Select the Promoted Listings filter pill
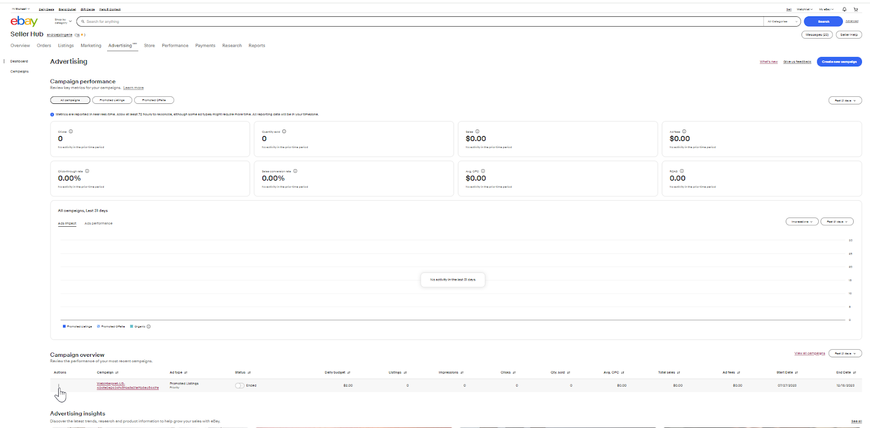Image resolution: width=870 pixels, height=428 pixels. (x=112, y=100)
